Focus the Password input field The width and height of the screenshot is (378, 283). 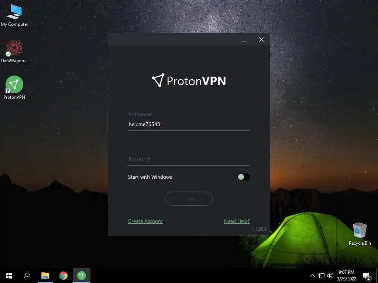click(x=189, y=159)
